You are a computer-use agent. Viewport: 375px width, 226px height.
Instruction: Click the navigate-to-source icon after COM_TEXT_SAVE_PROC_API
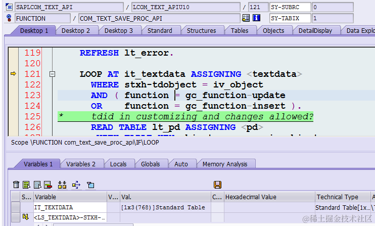click(246, 18)
